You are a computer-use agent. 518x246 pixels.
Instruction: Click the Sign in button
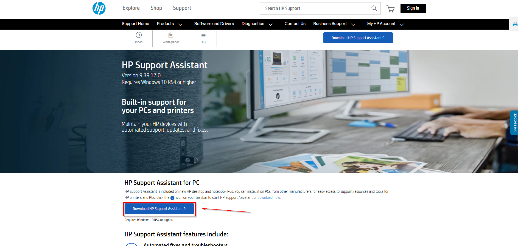(x=413, y=8)
